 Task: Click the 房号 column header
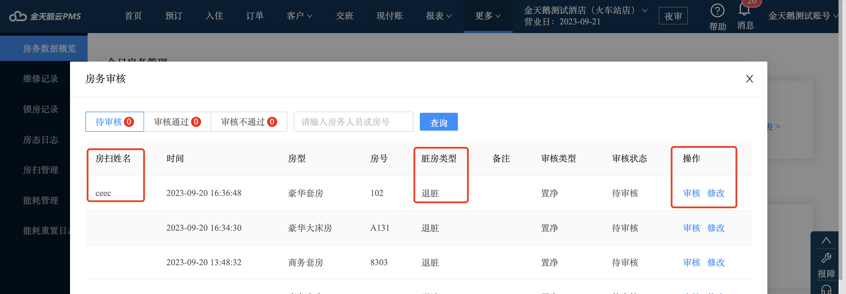coord(379,158)
